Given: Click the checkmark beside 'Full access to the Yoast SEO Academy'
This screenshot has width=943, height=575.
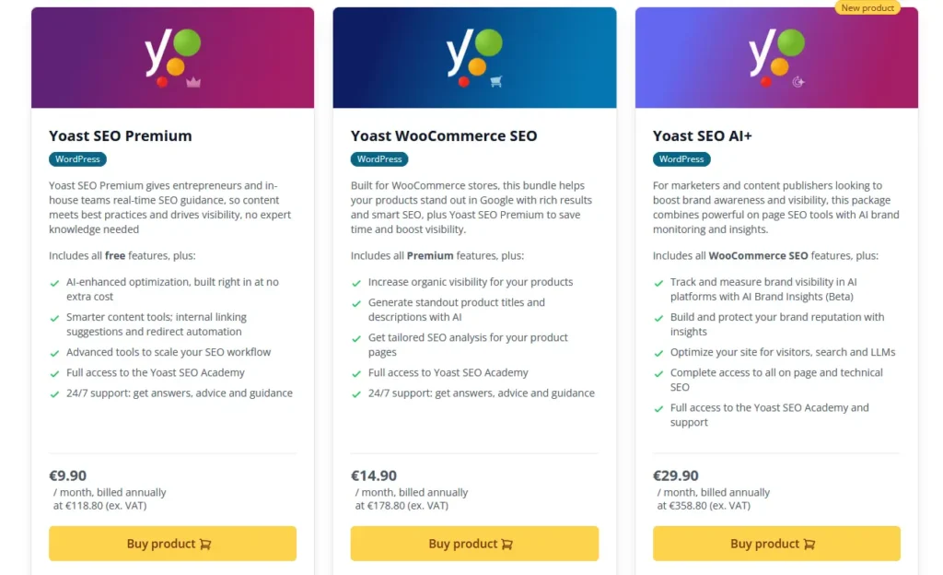Looking at the screenshot, I should pos(55,375).
